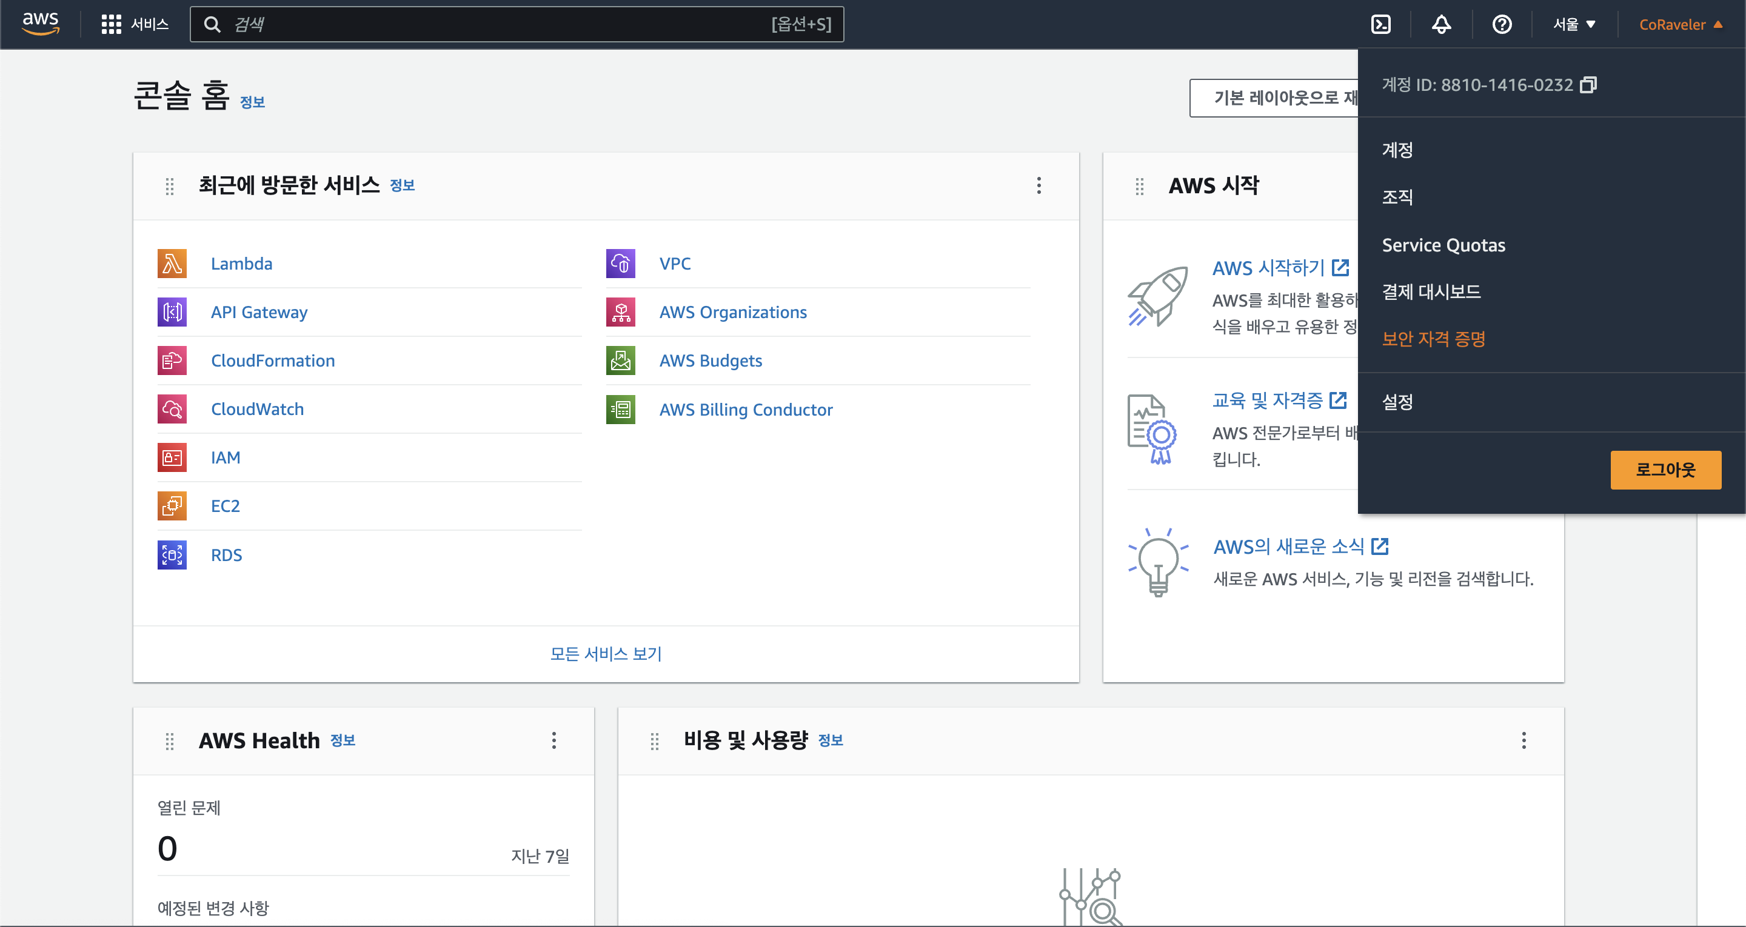Open the CloudWatch link
1746x927 pixels.
257,410
